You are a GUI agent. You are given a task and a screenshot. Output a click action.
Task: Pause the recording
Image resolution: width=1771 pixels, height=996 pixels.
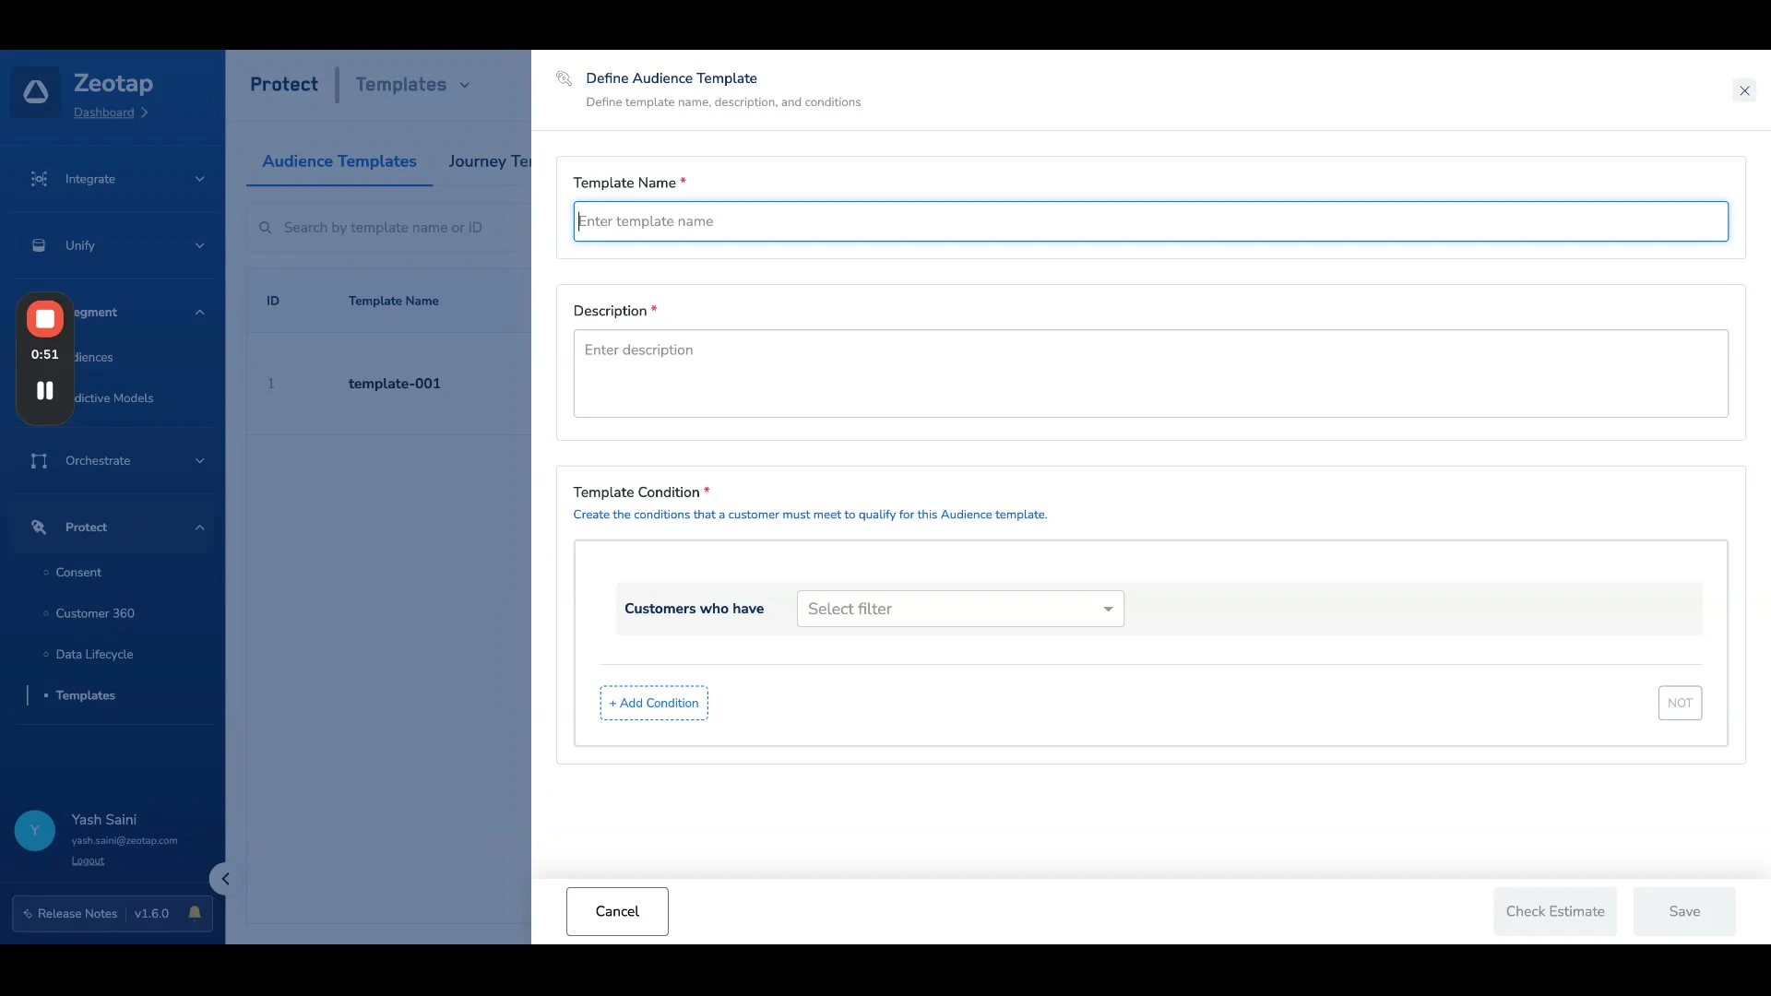click(x=44, y=391)
